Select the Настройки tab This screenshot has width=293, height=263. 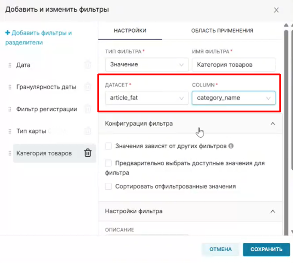[x=130, y=30]
